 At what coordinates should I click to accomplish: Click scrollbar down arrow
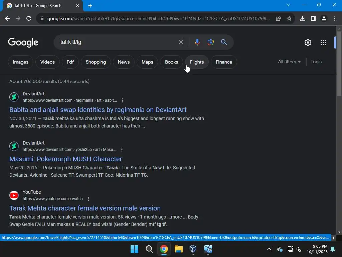(339, 232)
